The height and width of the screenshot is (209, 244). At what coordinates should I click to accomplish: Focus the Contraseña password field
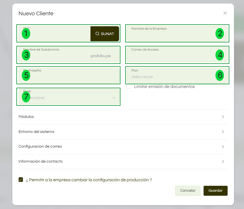69,77
